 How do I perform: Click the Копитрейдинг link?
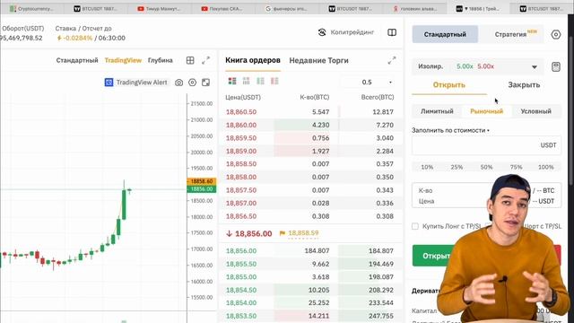(x=352, y=32)
